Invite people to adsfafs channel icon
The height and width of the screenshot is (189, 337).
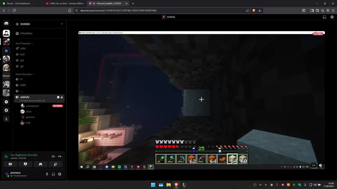(62, 97)
